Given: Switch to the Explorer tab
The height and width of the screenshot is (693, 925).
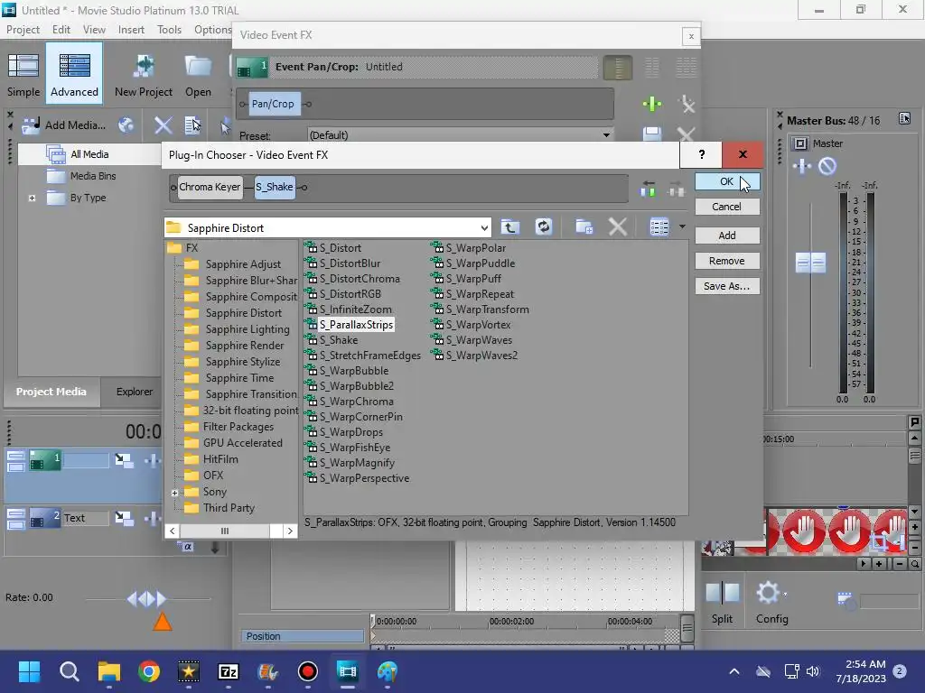Looking at the screenshot, I should pos(135,392).
